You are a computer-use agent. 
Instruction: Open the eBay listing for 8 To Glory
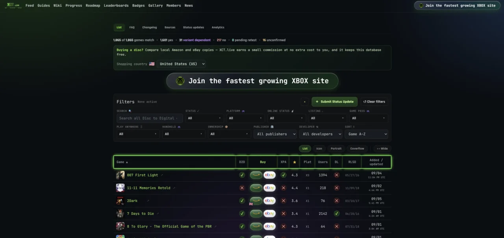tap(269, 227)
